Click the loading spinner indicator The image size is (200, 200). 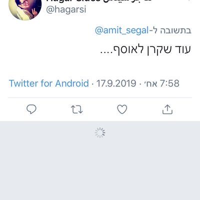[x=100, y=132]
